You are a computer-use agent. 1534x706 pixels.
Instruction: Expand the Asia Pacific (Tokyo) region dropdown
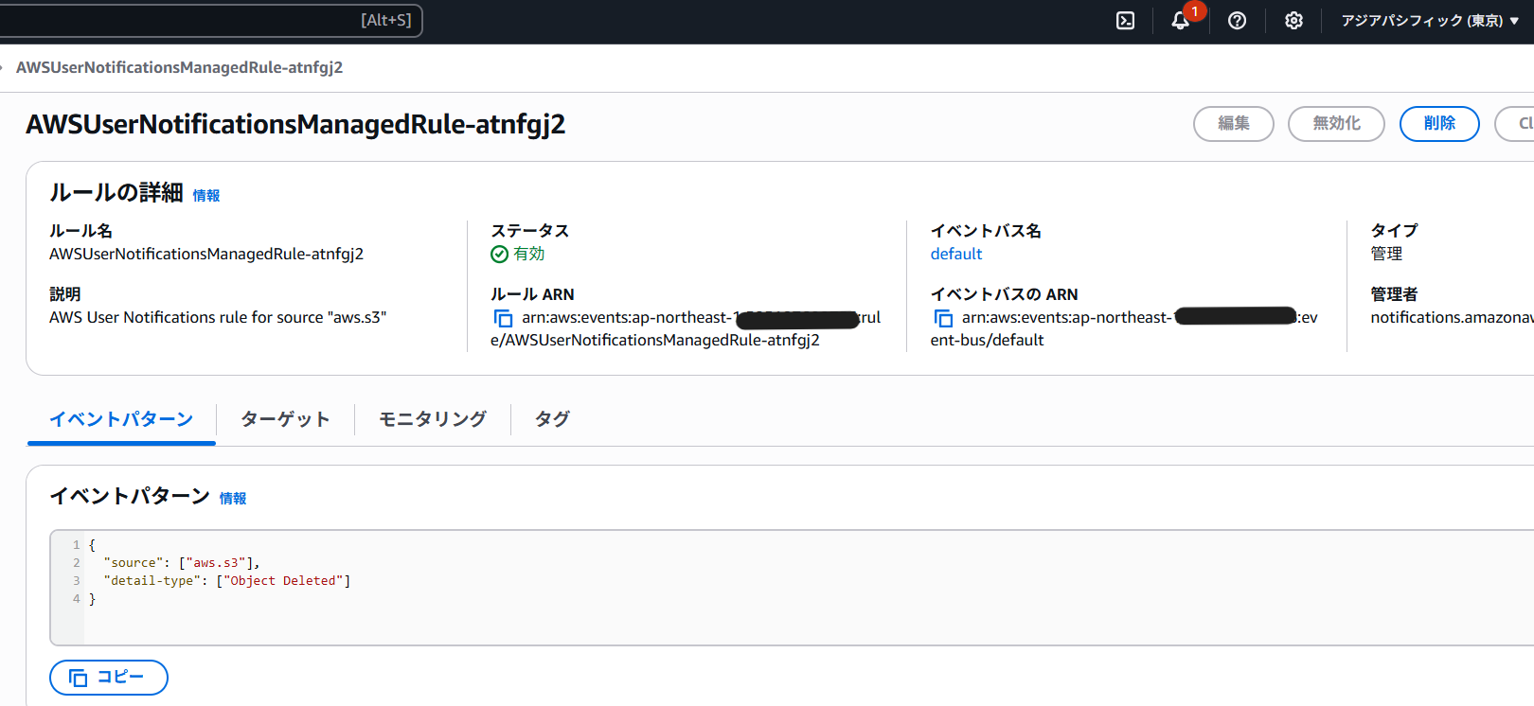(1429, 21)
